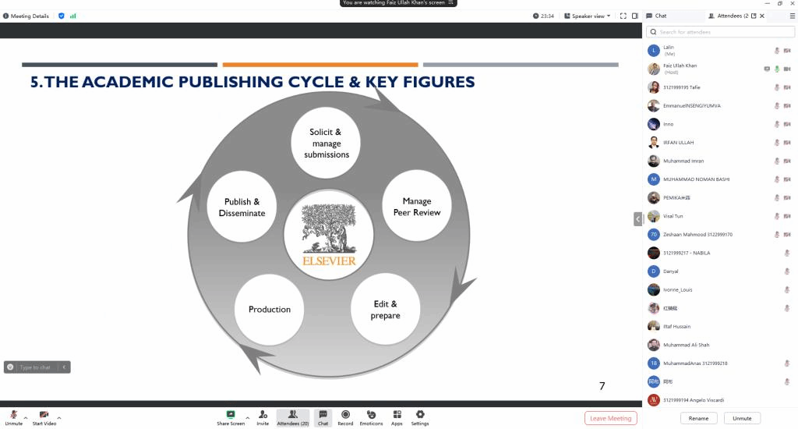Expand video options arrow next to Start Video
This screenshot has height=429, width=798.
[59, 418]
